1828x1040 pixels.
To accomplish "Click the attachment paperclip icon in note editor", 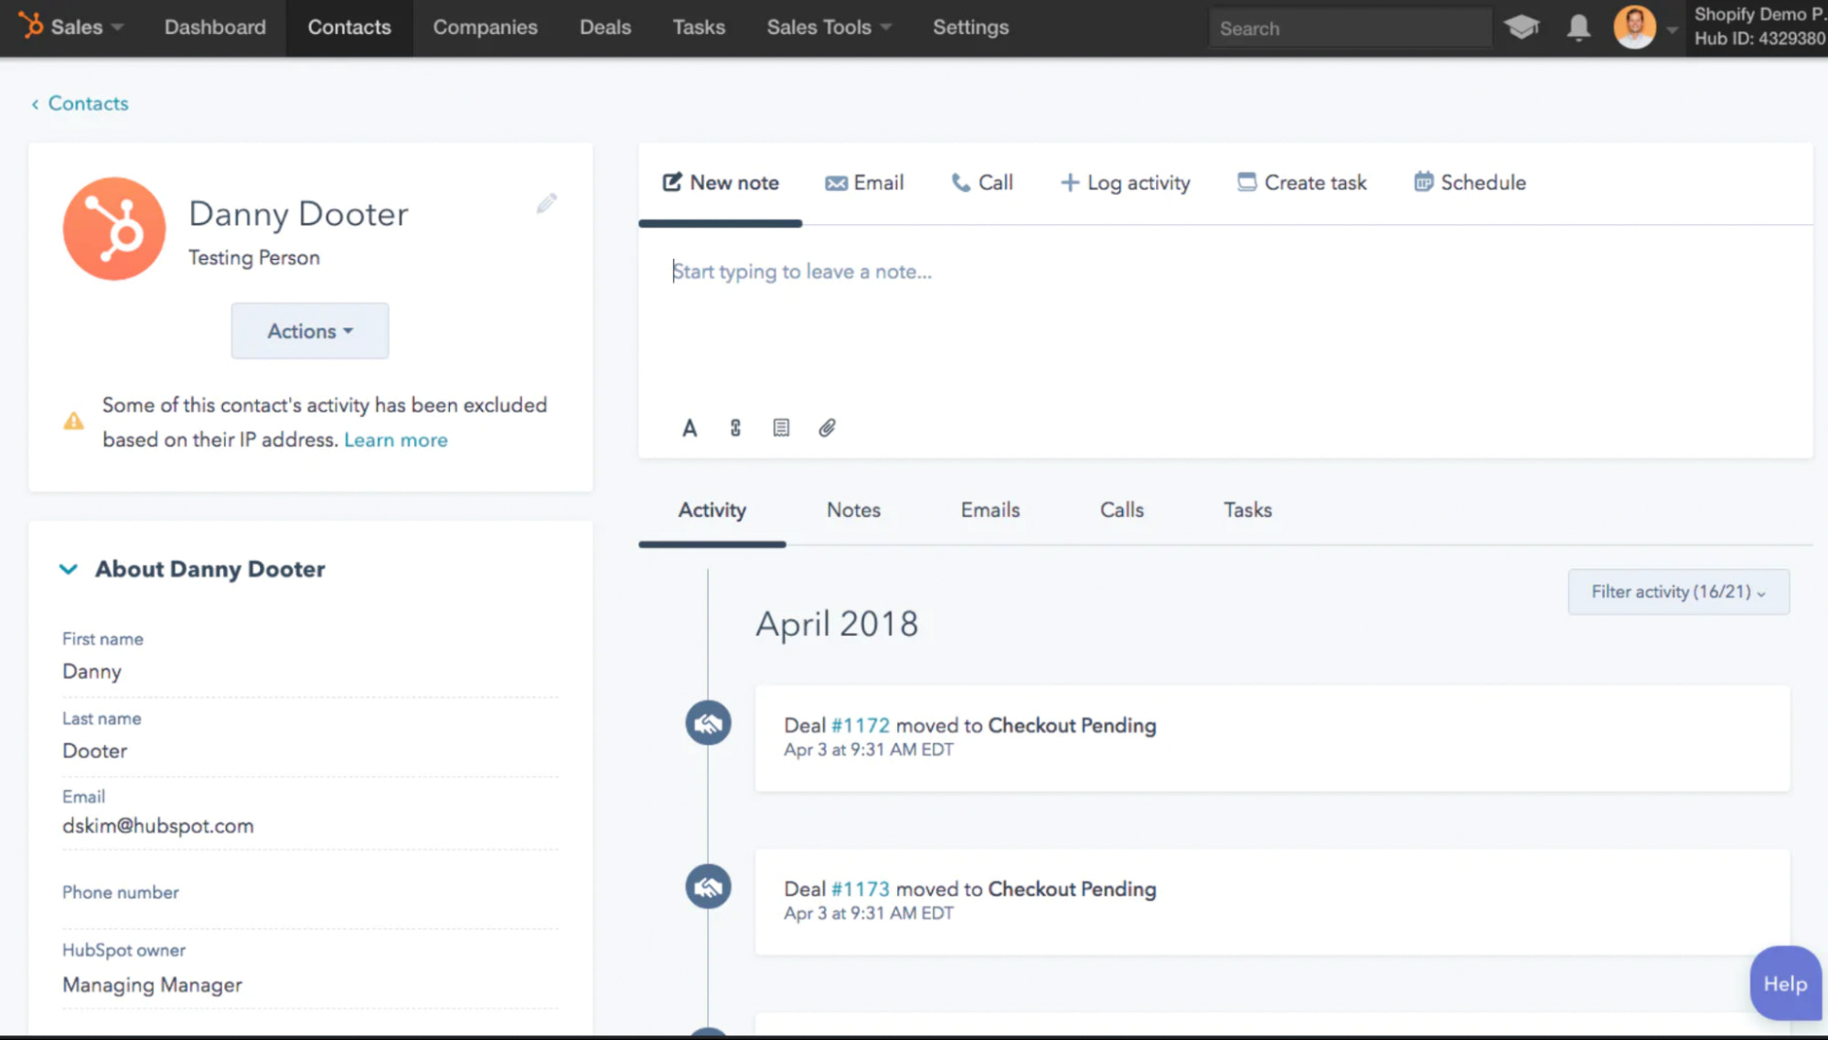I will [827, 428].
